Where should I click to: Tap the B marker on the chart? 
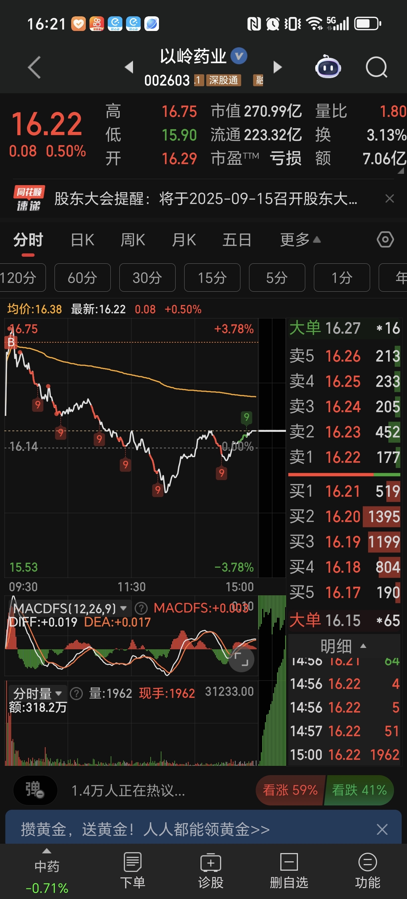coord(11,343)
